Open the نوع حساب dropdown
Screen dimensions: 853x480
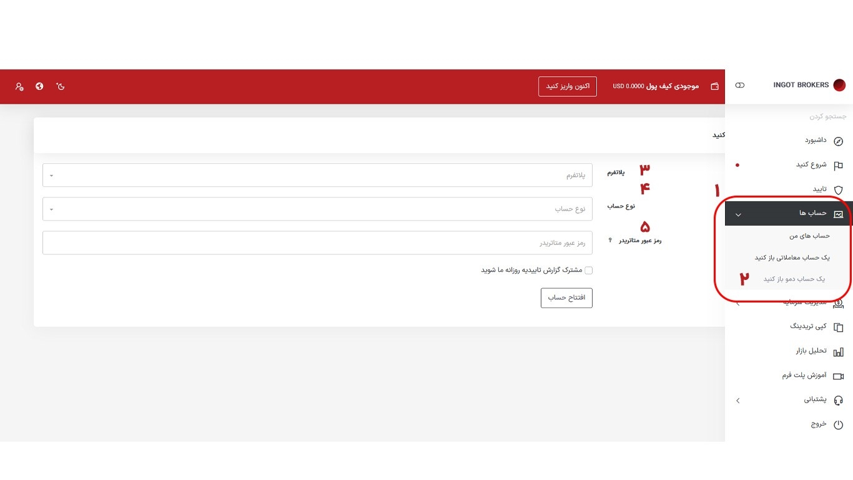click(317, 209)
